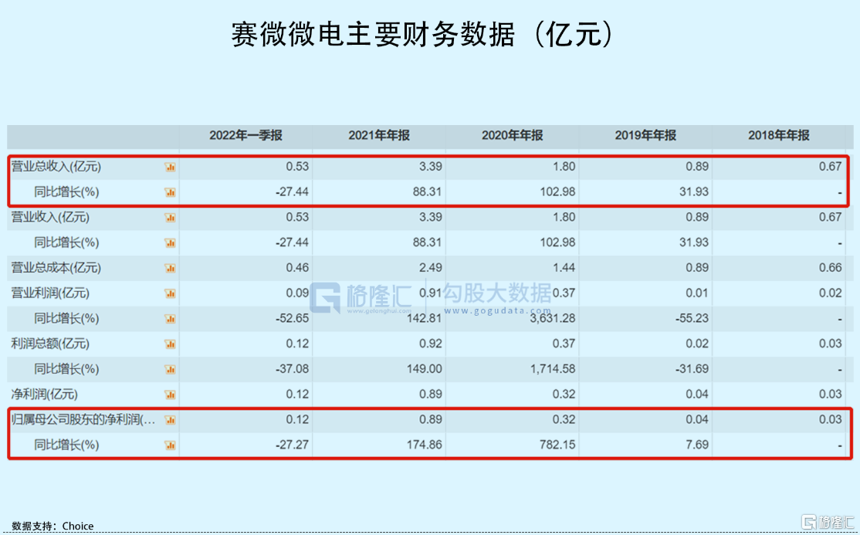Select cell value 782.15

558,445
